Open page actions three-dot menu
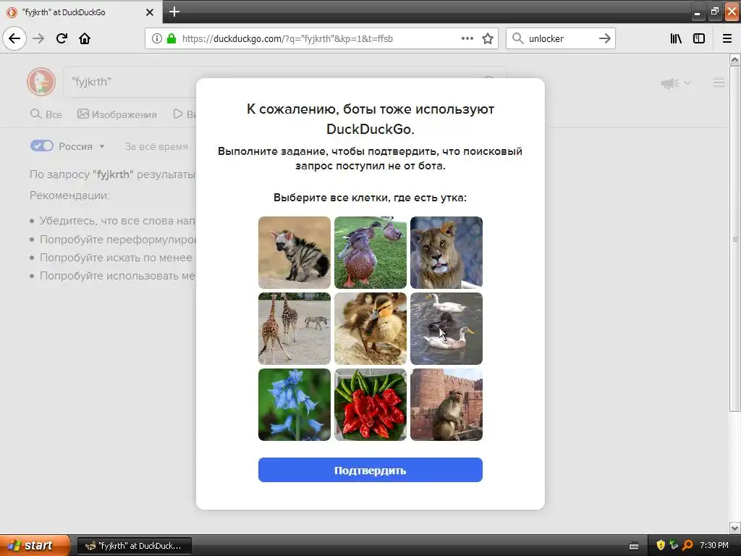The image size is (741, 556). (x=467, y=38)
